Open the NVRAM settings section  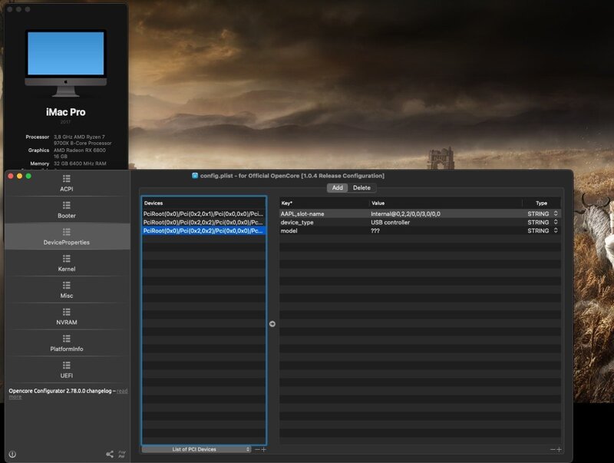pyautogui.click(x=67, y=316)
